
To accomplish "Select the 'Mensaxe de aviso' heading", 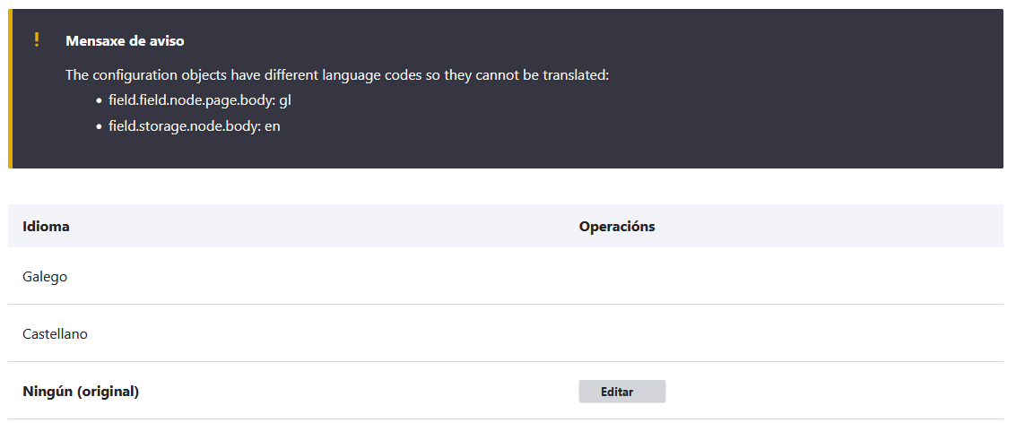I will 125,40.
